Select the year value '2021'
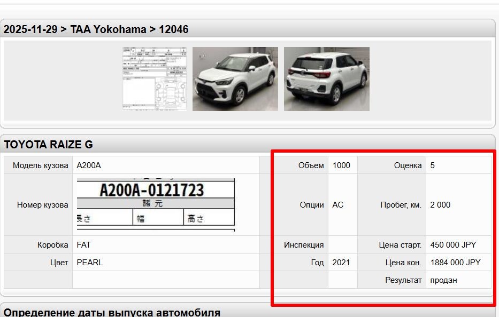Screen dimensions: 499x317 click(341, 263)
